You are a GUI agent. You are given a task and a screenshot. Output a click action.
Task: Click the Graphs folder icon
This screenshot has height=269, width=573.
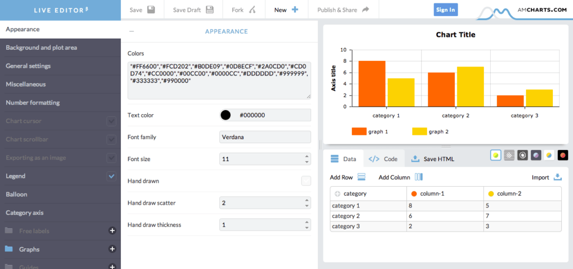coord(9,249)
